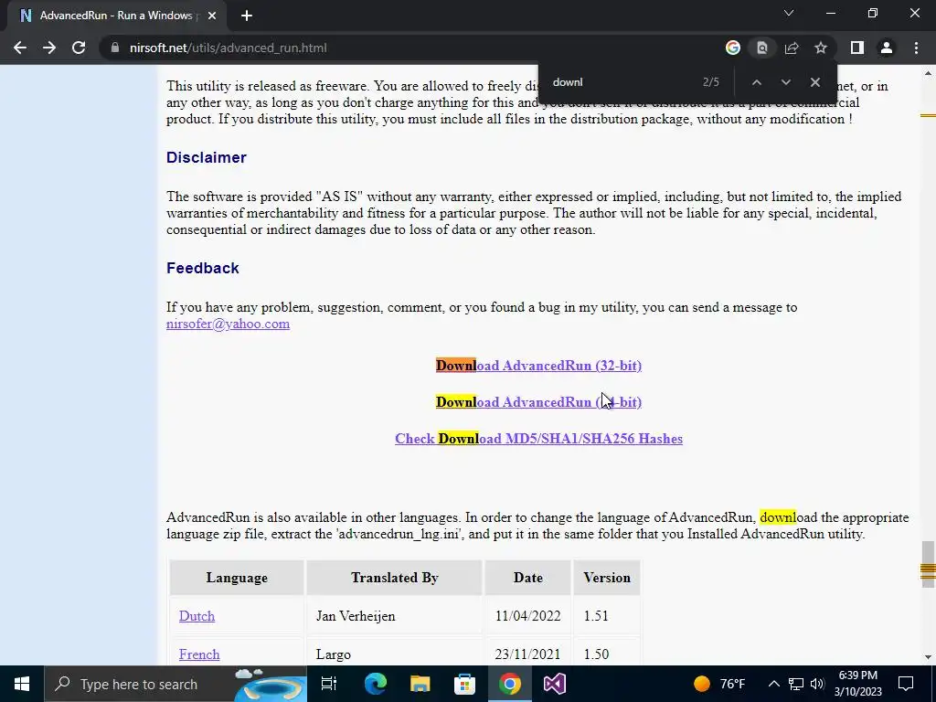Open the Chrome three-dot menu

click(916, 48)
